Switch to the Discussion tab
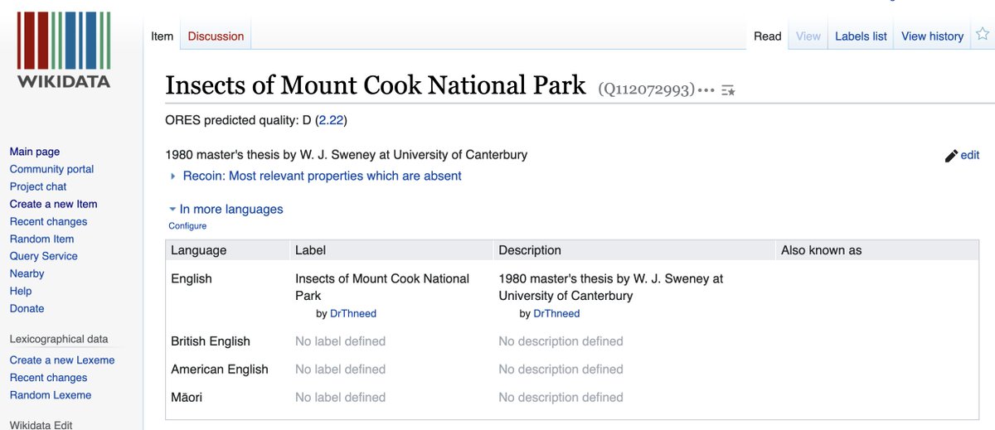Image resolution: width=995 pixels, height=430 pixels. coord(216,36)
